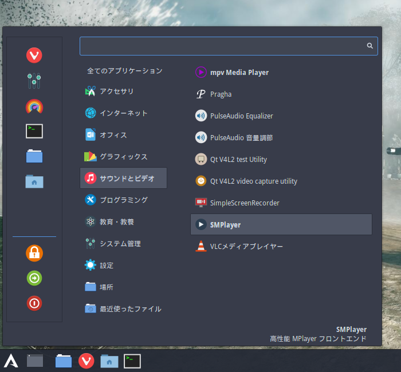The width and height of the screenshot is (401, 372).
Task: Focus the application search field
Action: pos(229,46)
